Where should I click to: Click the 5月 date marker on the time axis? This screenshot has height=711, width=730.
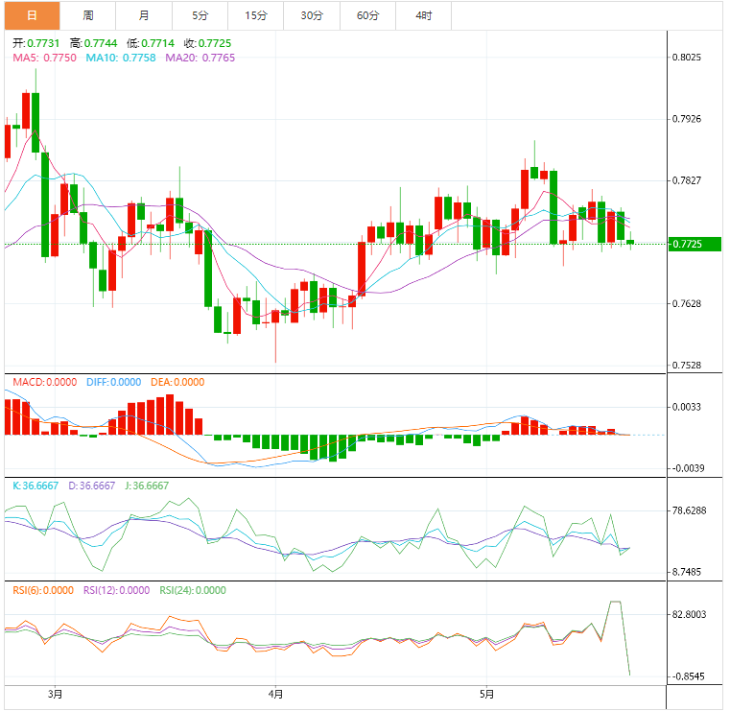(487, 693)
